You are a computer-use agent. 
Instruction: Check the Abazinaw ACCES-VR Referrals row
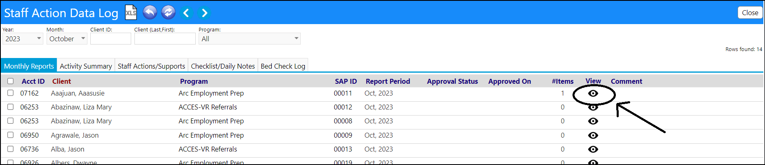[11, 107]
